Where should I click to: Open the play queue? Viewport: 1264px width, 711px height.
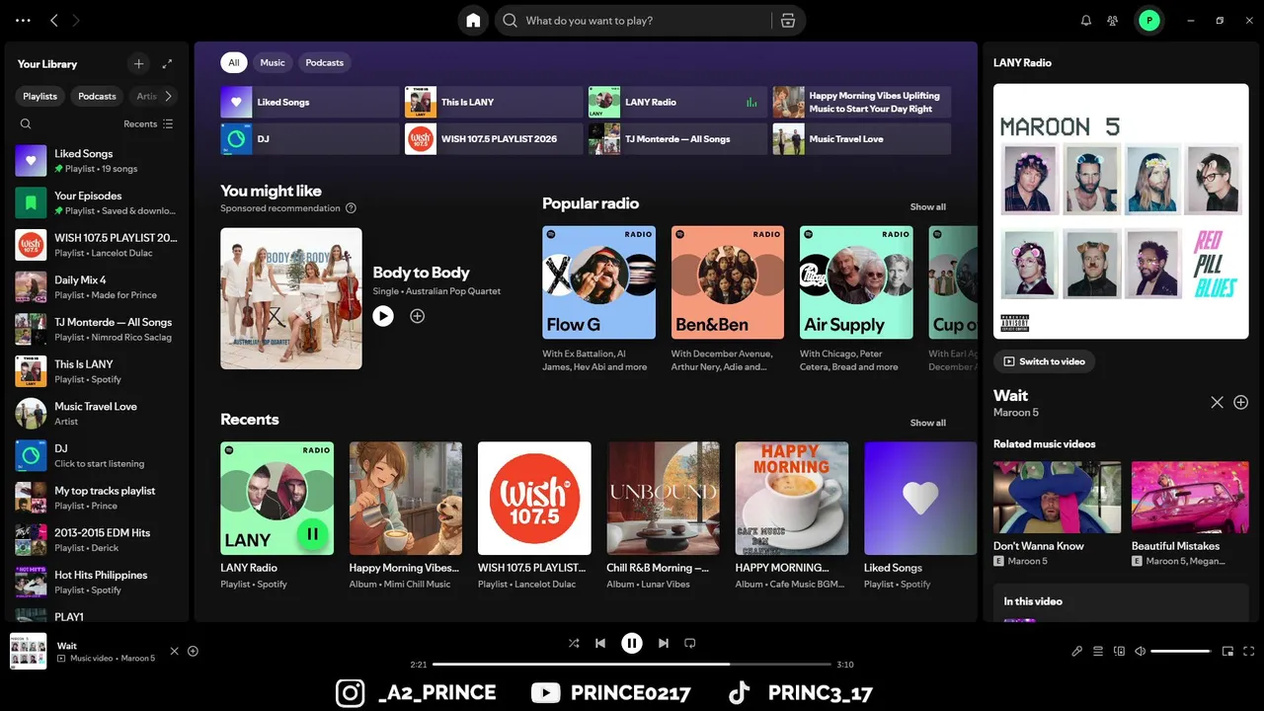pyautogui.click(x=1098, y=651)
